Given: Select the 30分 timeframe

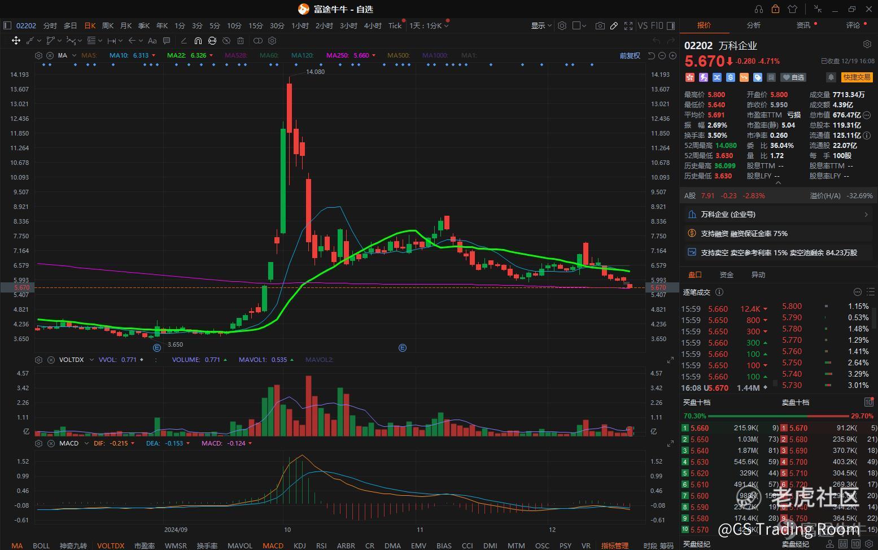Looking at the screenshot, I should [277, 25].
